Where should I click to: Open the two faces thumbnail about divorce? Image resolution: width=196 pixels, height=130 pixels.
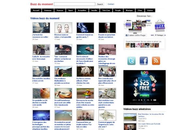(x=63, y=28)
